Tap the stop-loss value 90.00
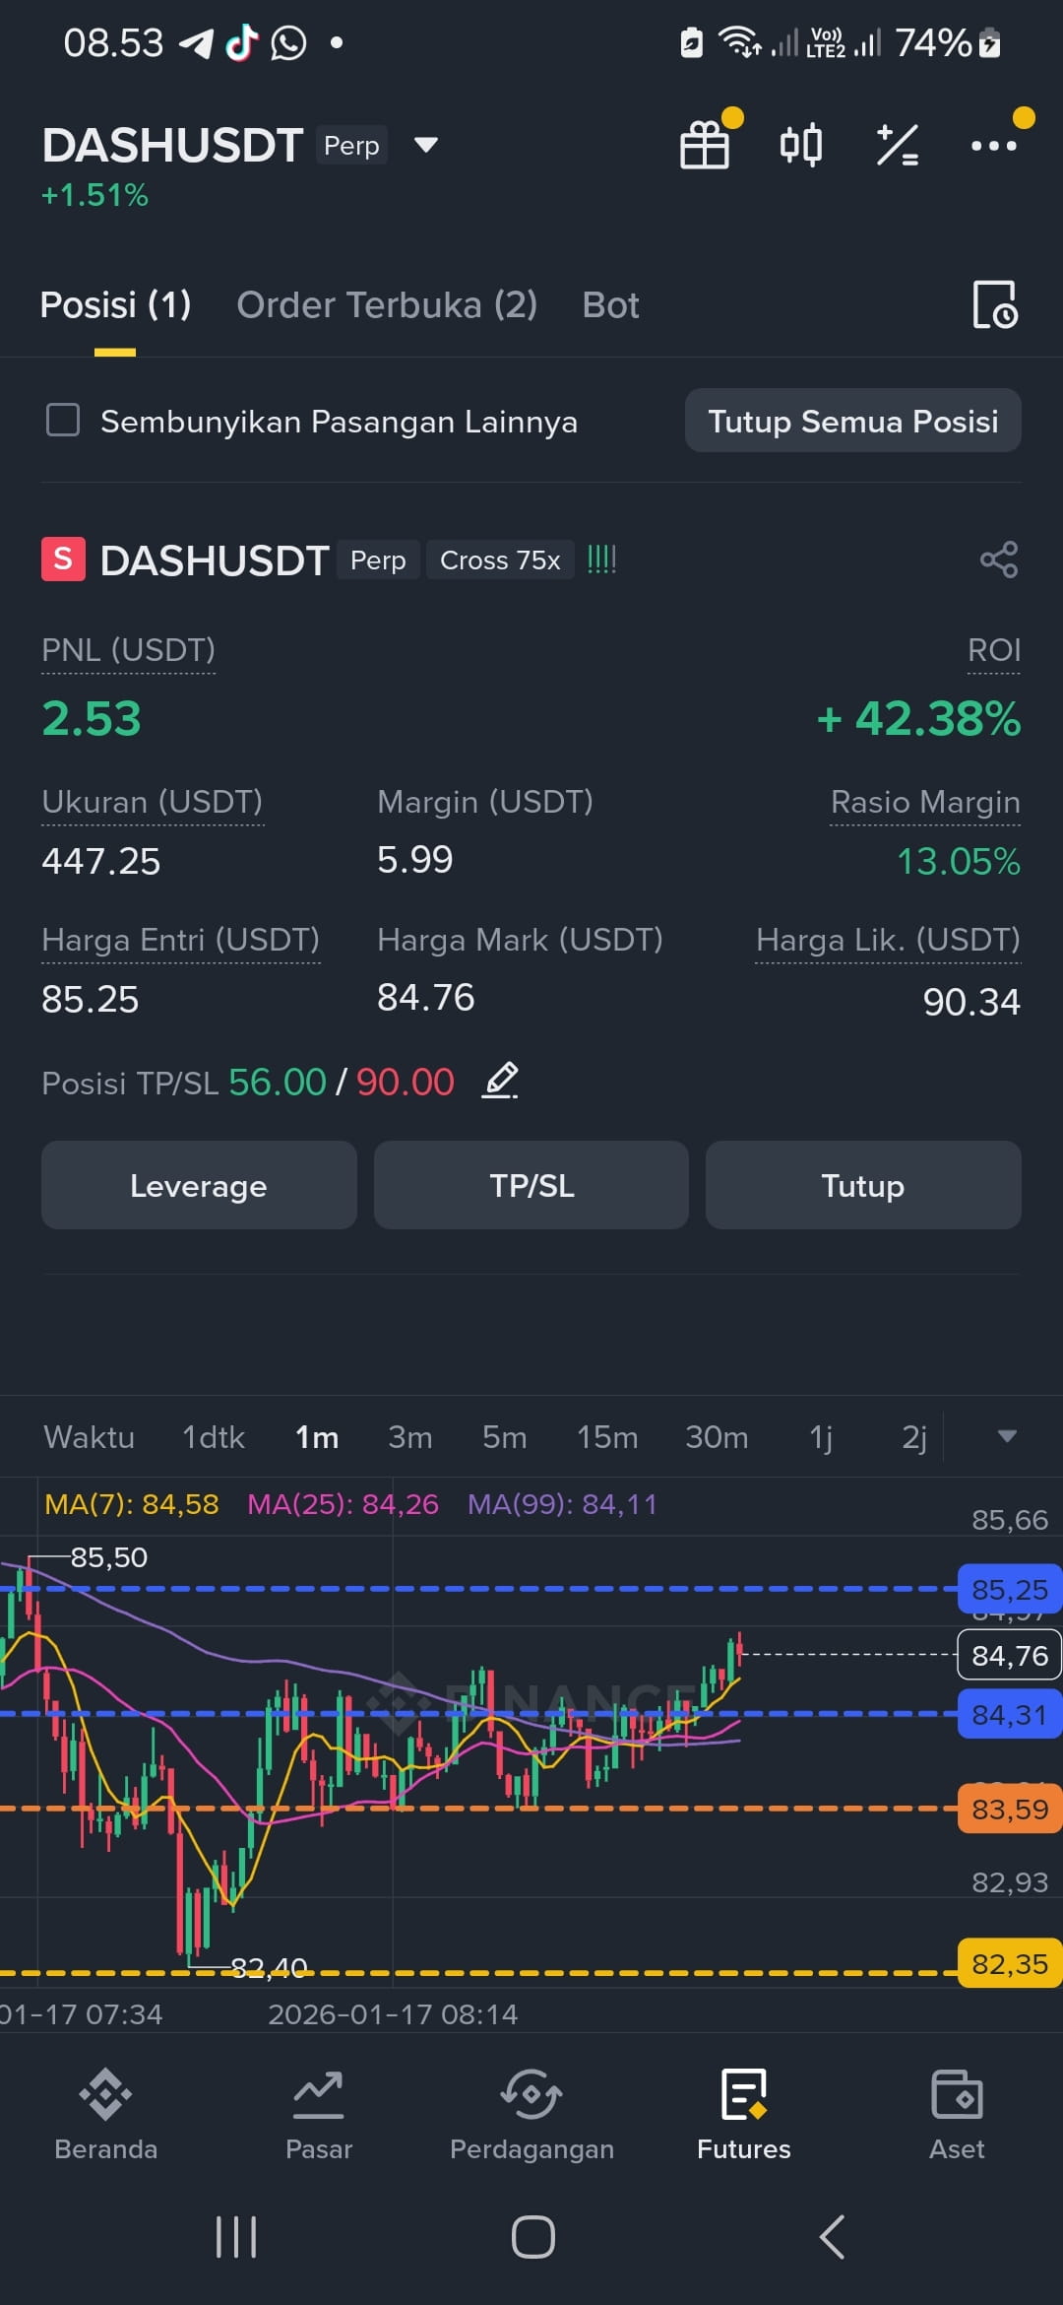Image resolution: width=1063 pixels, height=2305 pixels. coord(406,1082)
